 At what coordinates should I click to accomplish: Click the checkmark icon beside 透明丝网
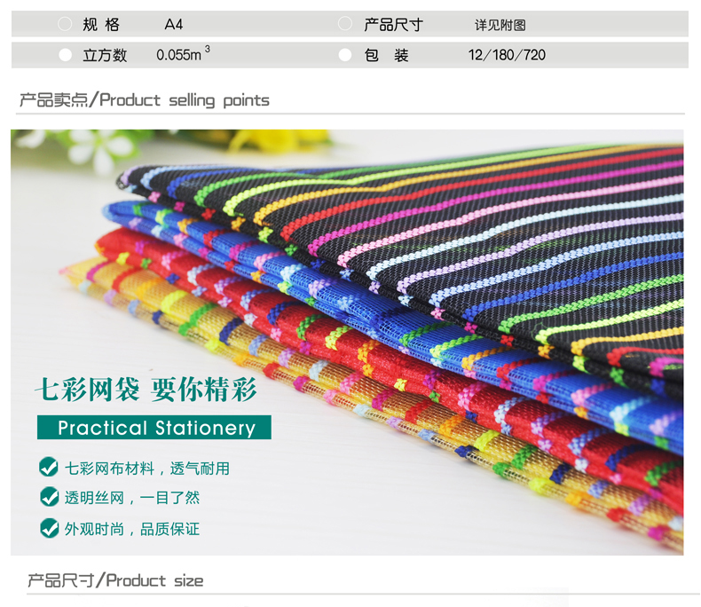coord(49,497)
